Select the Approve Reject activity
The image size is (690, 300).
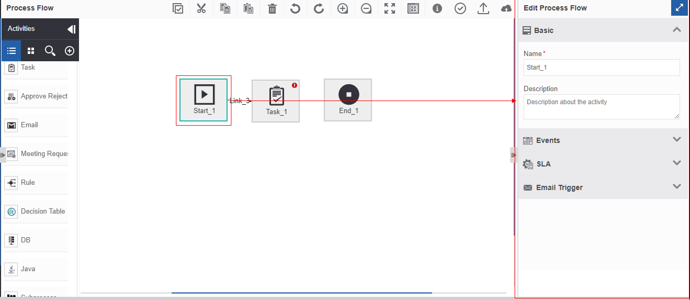pyautogui.click(x=36, y=96)
